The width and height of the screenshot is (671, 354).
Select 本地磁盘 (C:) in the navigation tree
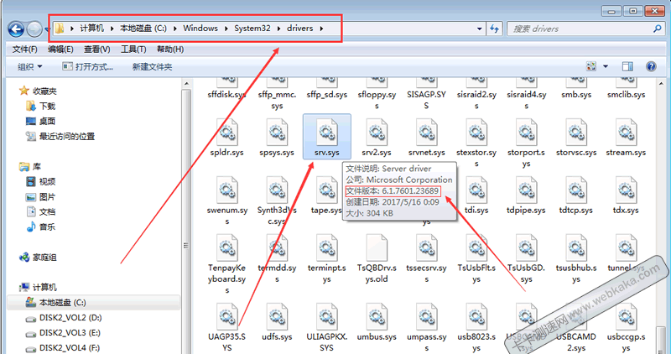point(62,302)
